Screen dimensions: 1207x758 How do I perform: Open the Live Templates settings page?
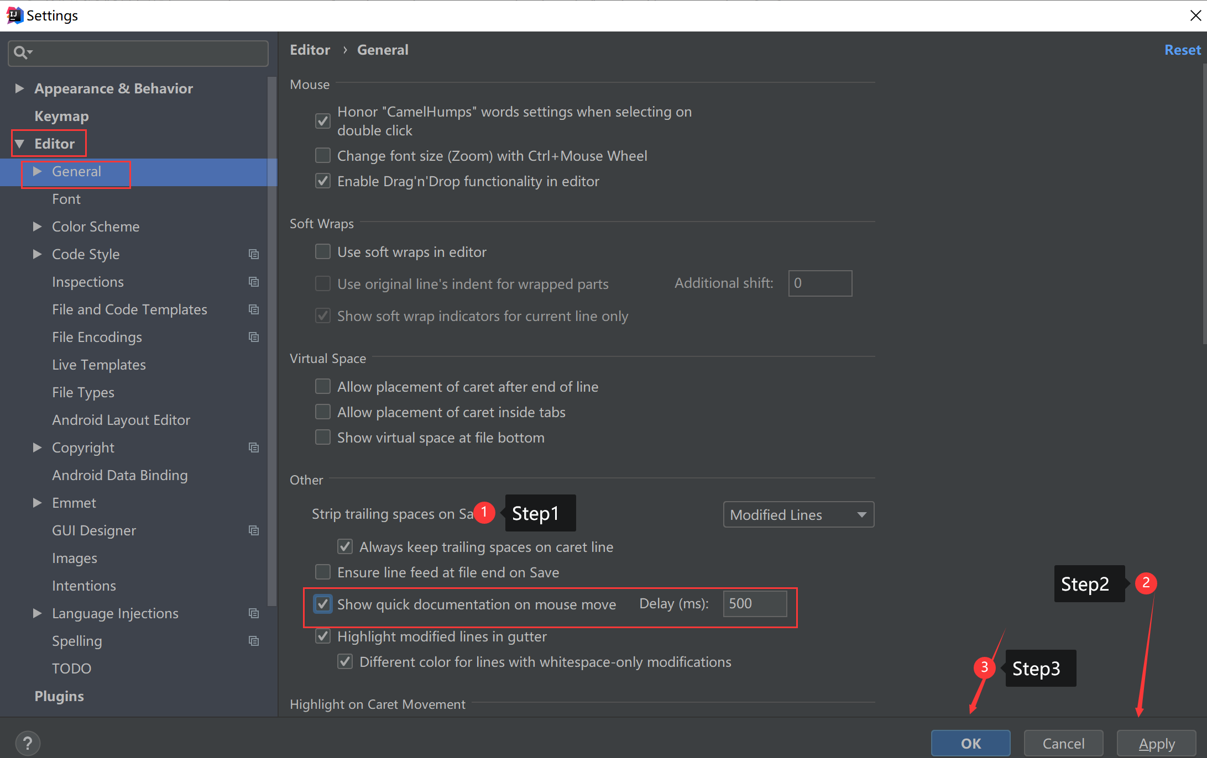point(98,365)
